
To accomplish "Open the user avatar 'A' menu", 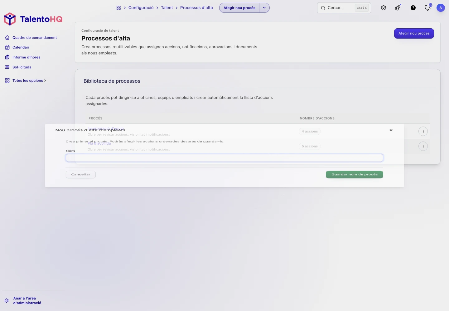I will [x=441, y=8].
